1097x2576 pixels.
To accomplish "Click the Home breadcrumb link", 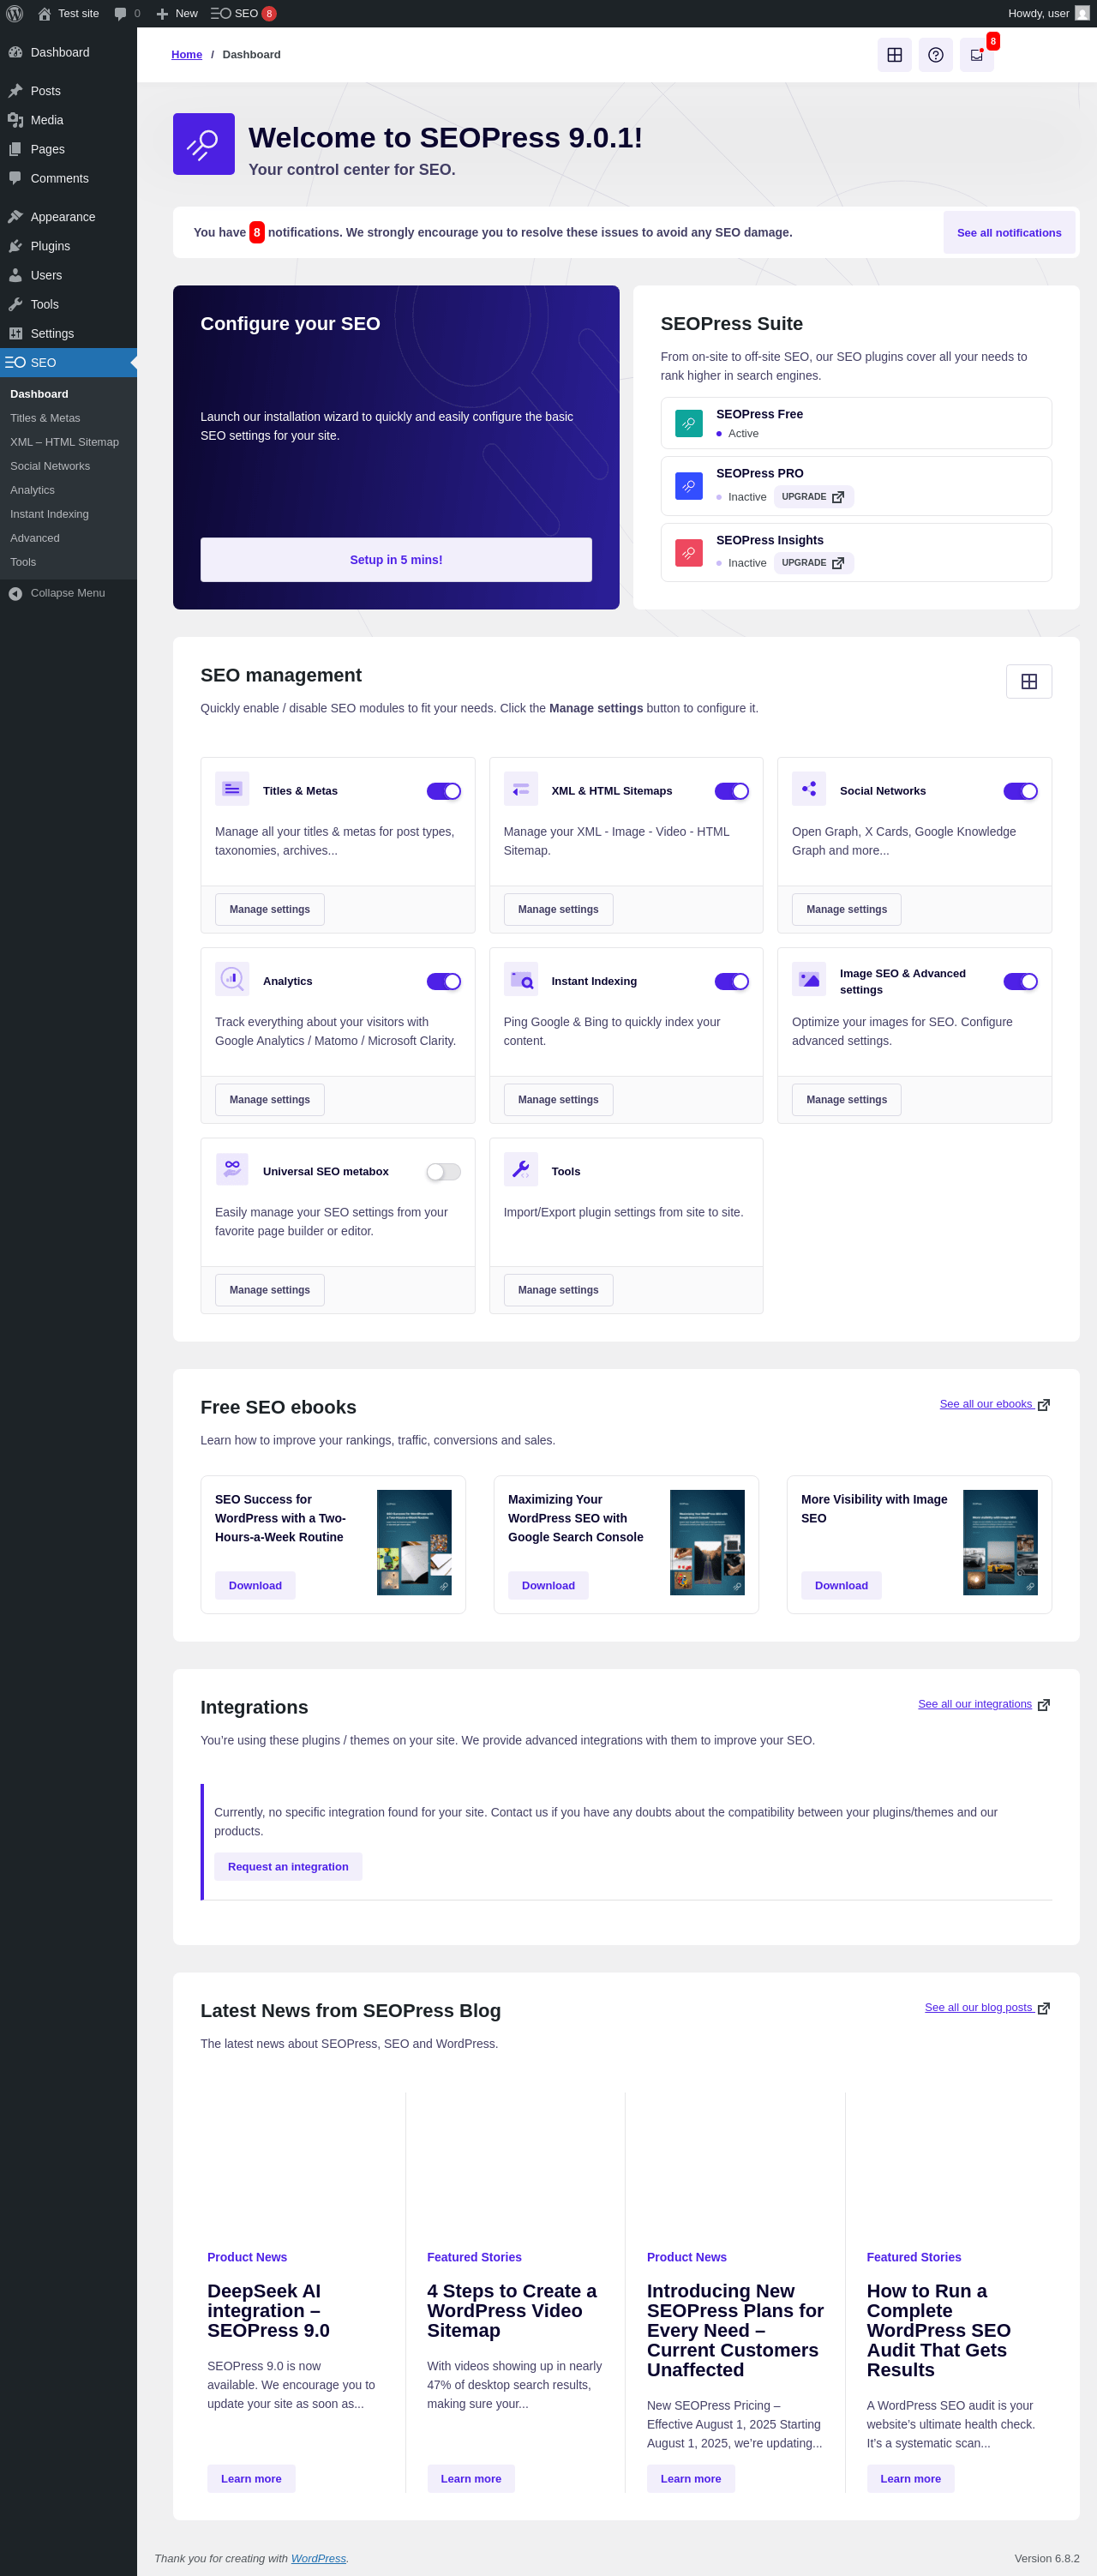I will pos(186,55).
